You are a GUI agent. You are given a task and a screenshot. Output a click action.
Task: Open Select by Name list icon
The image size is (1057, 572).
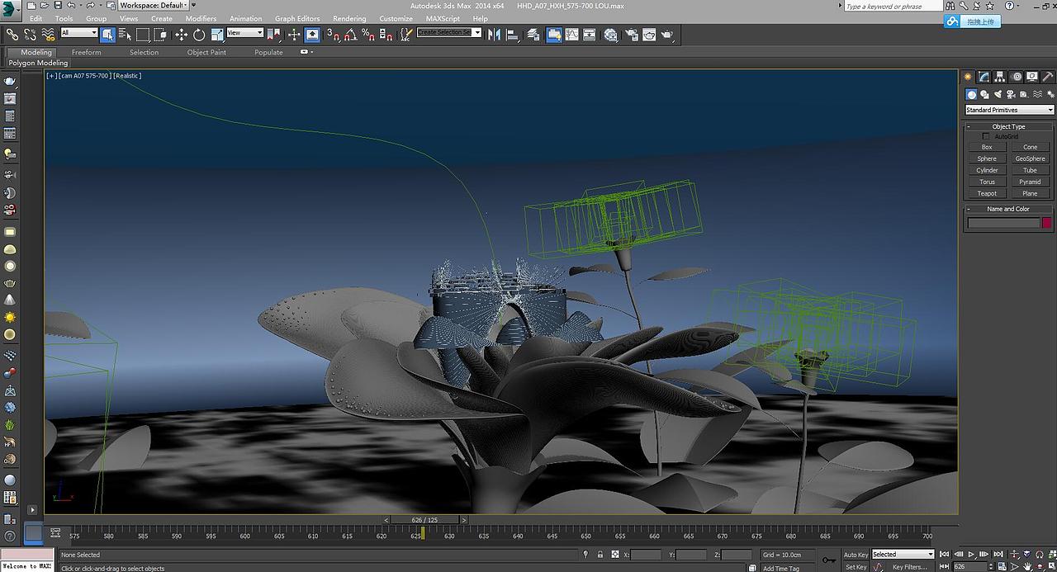(125, 34)
